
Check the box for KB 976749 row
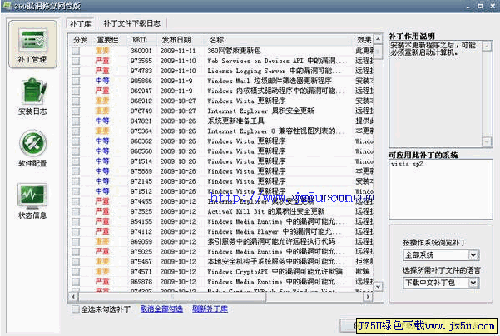pyautogui.click(x=76, y=111)
